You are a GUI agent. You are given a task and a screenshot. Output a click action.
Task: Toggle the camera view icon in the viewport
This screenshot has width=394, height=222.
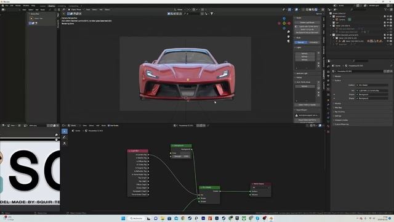click(289, 41)
